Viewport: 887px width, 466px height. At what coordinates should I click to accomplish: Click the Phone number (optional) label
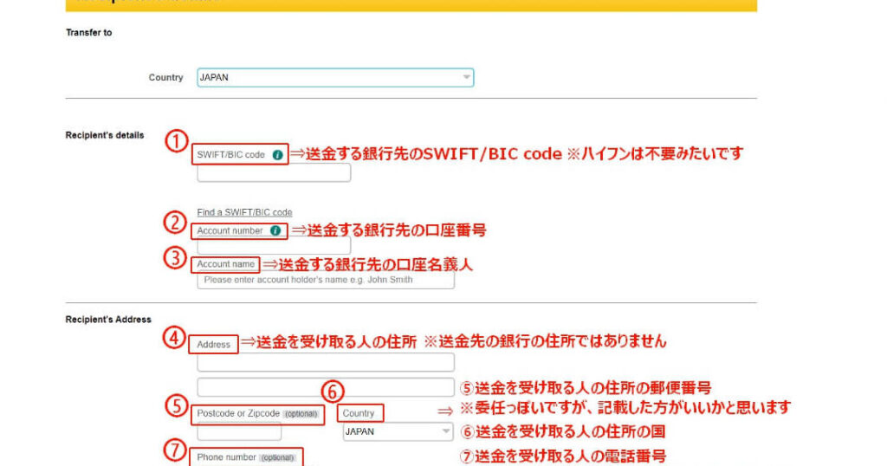pos(246,457)
